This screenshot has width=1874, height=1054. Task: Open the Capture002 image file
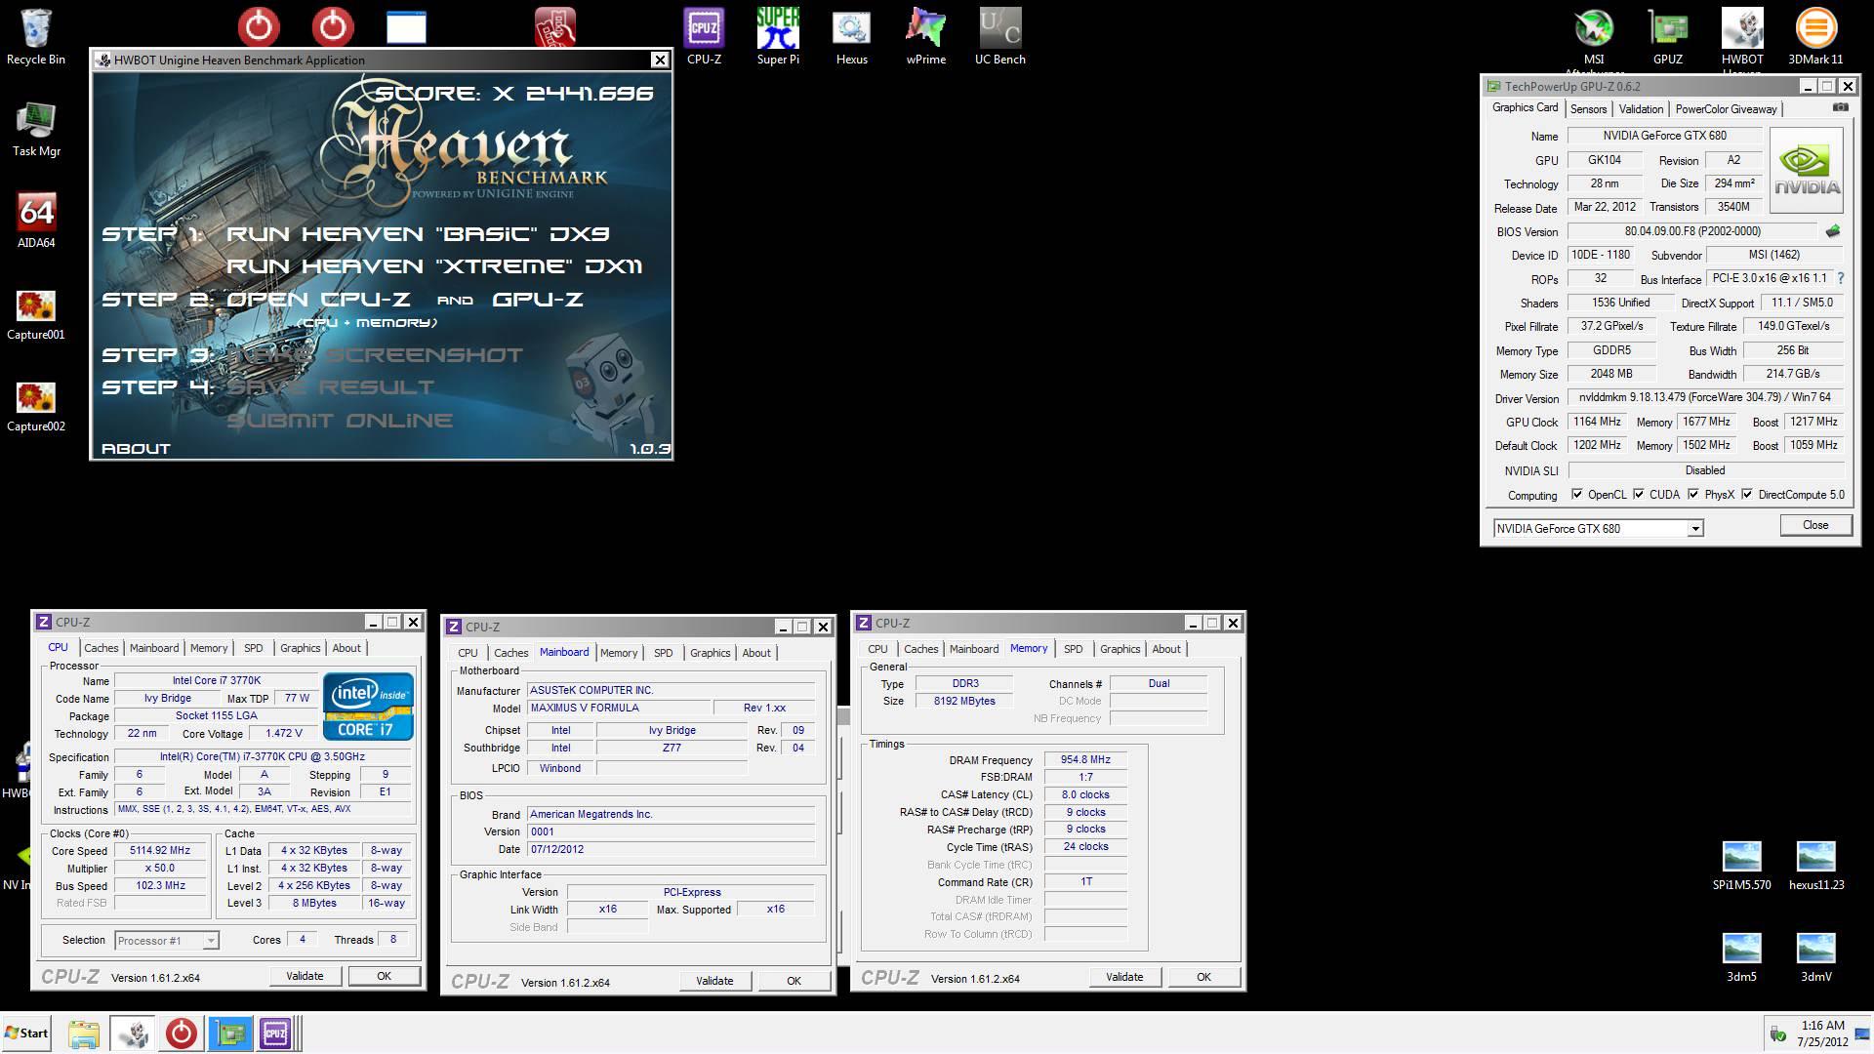pyautogui.click(x=36, y=404)
